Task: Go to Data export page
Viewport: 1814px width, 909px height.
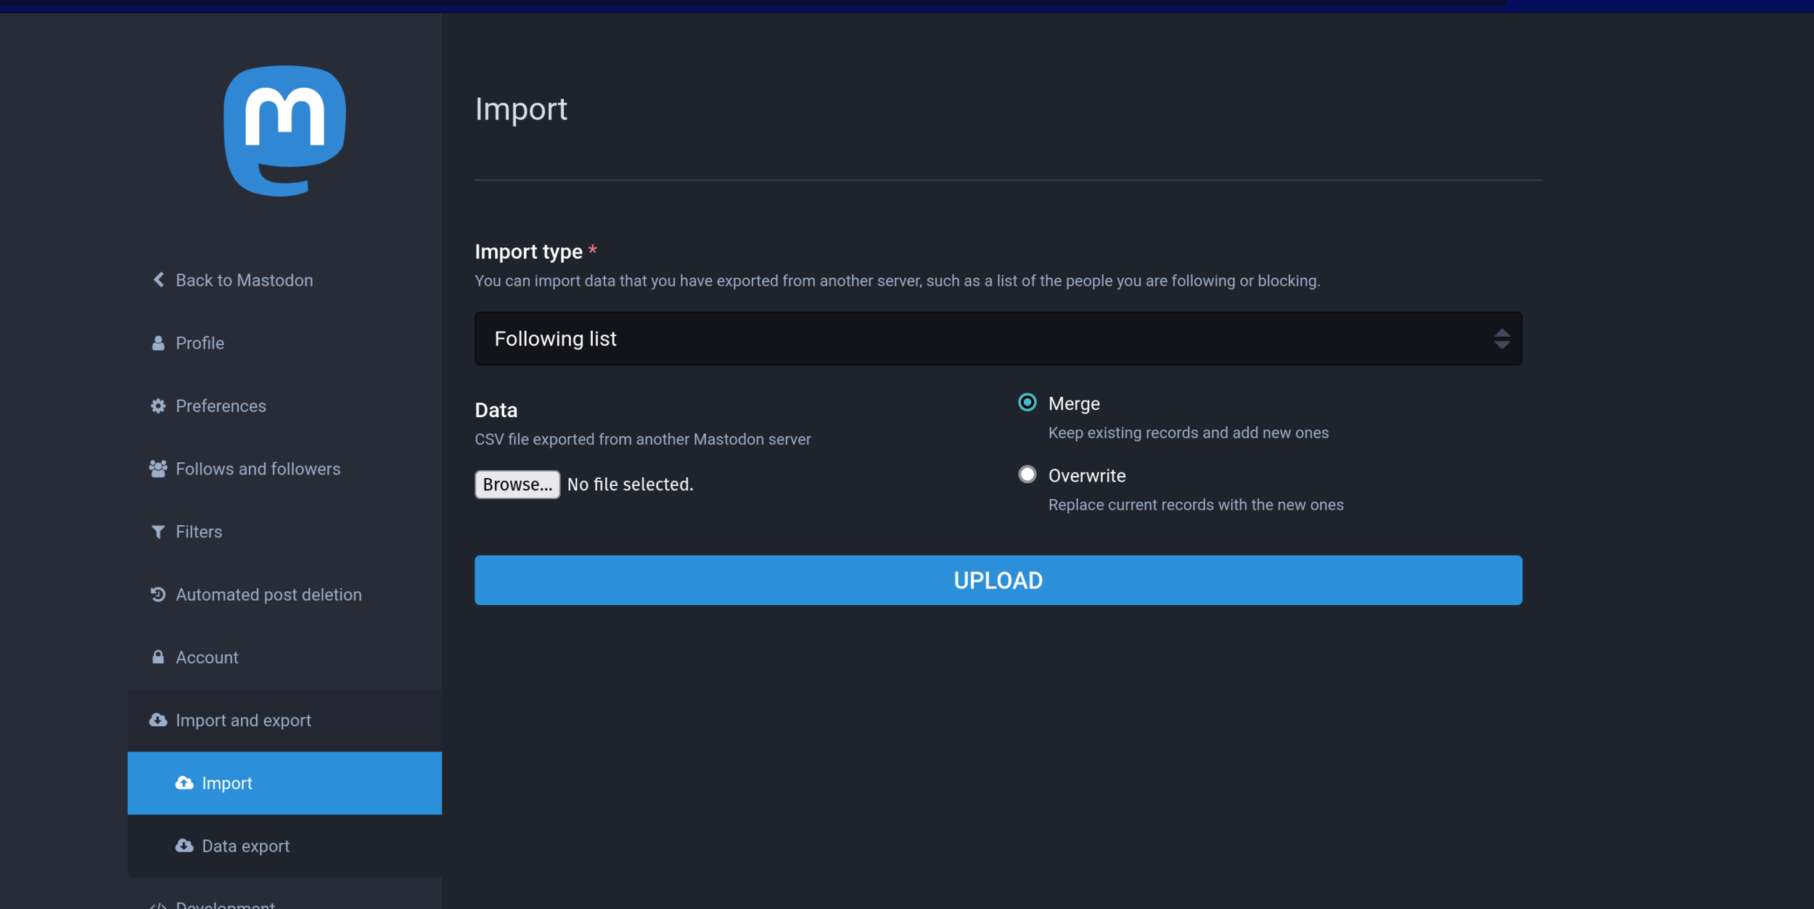Action: coord(245,846)
